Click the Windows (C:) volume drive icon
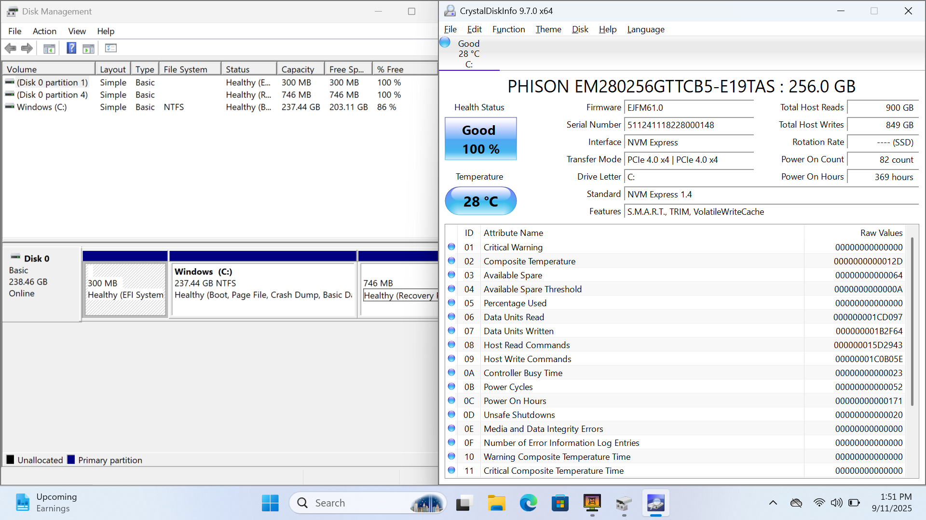The height and width of the screenshot is (520, 926). (x=10, y=106)
